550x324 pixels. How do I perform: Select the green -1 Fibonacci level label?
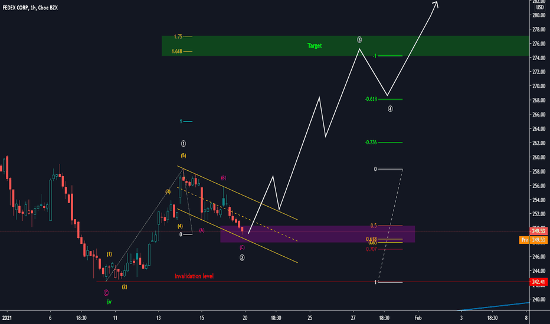(375, 56)
